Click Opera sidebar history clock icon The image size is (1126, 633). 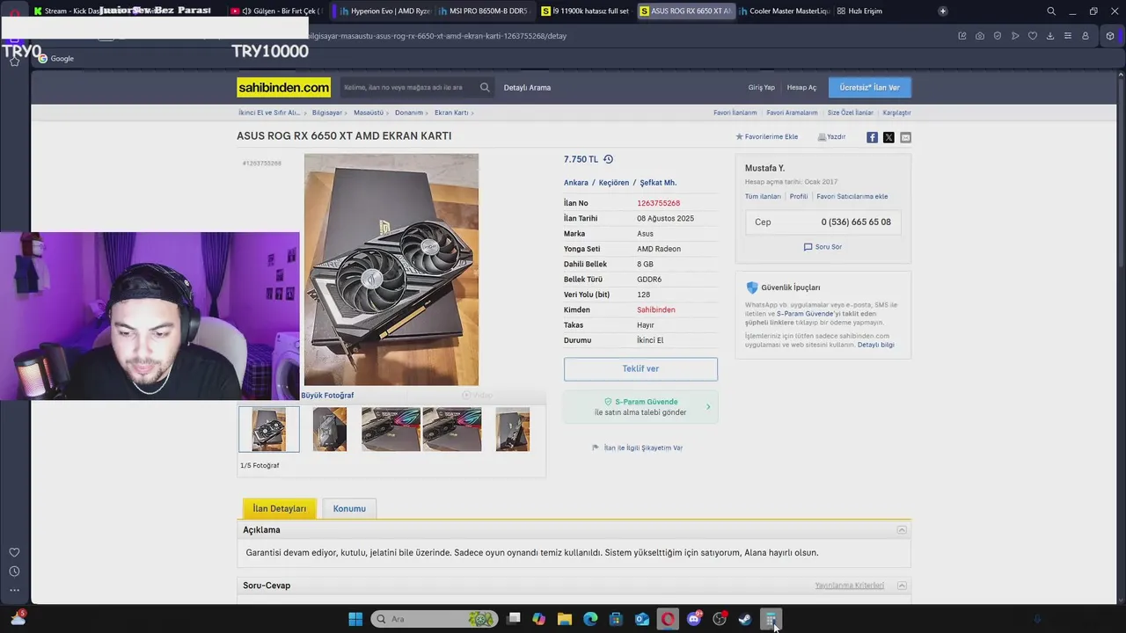[14, 571]
